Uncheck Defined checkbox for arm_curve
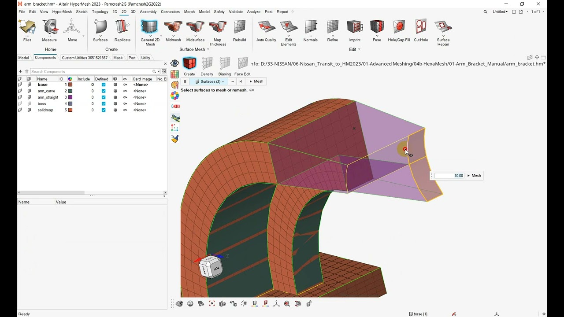 [104, 91]
